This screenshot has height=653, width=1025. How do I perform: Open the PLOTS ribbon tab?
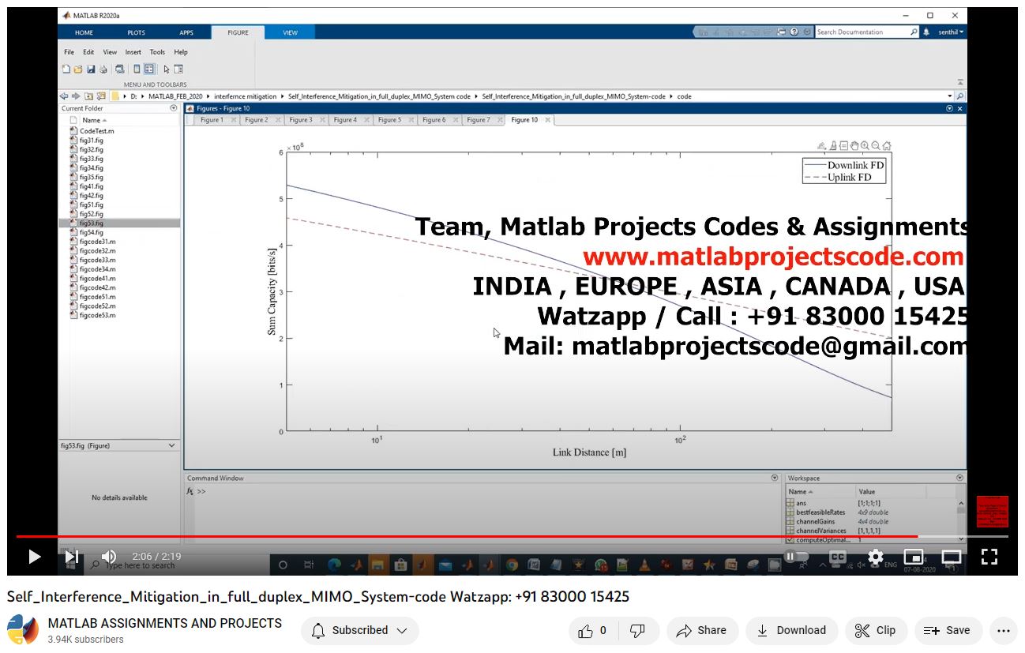coord(136,32)
